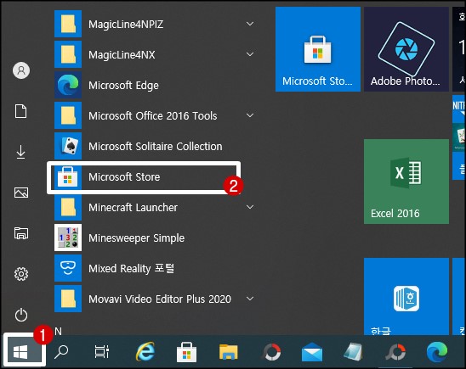Screen dimensions: 466x369
Task: Open 한글 tile
Action: click(406, 296)
